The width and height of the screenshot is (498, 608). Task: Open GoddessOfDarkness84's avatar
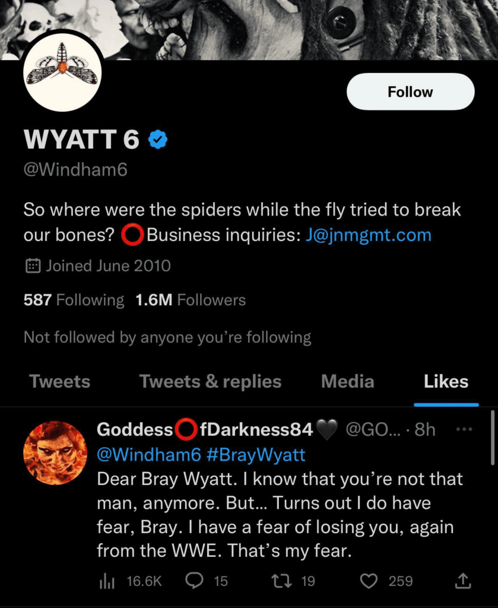[55, 453]
